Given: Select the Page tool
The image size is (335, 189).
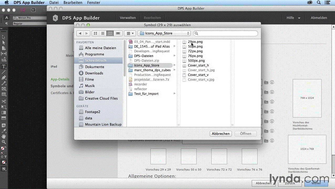Looking at the screenshot, I should [4, 48].
